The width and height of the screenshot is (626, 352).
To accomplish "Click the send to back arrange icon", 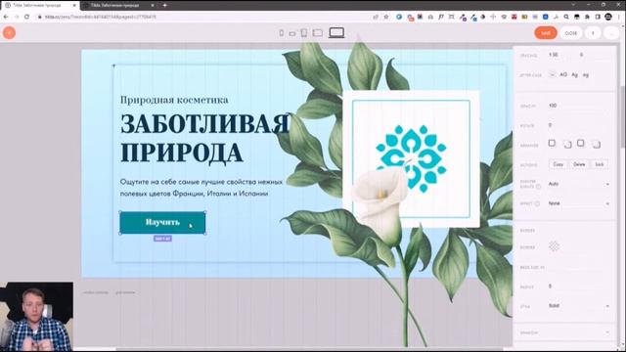I will pyautogui.click(x=597, y=144).
